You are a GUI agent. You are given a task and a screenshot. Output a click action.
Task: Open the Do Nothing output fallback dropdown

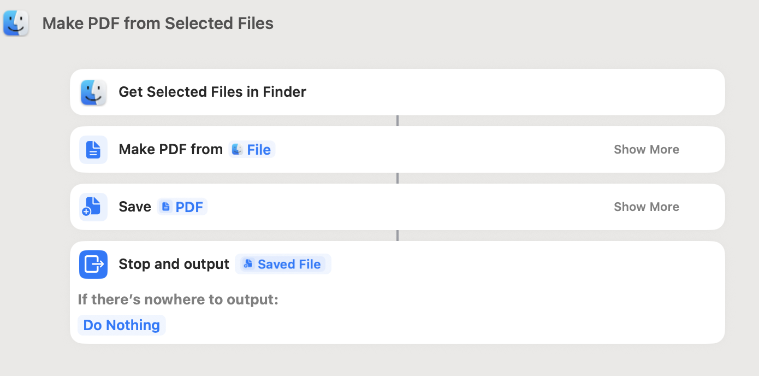point(122,325)
